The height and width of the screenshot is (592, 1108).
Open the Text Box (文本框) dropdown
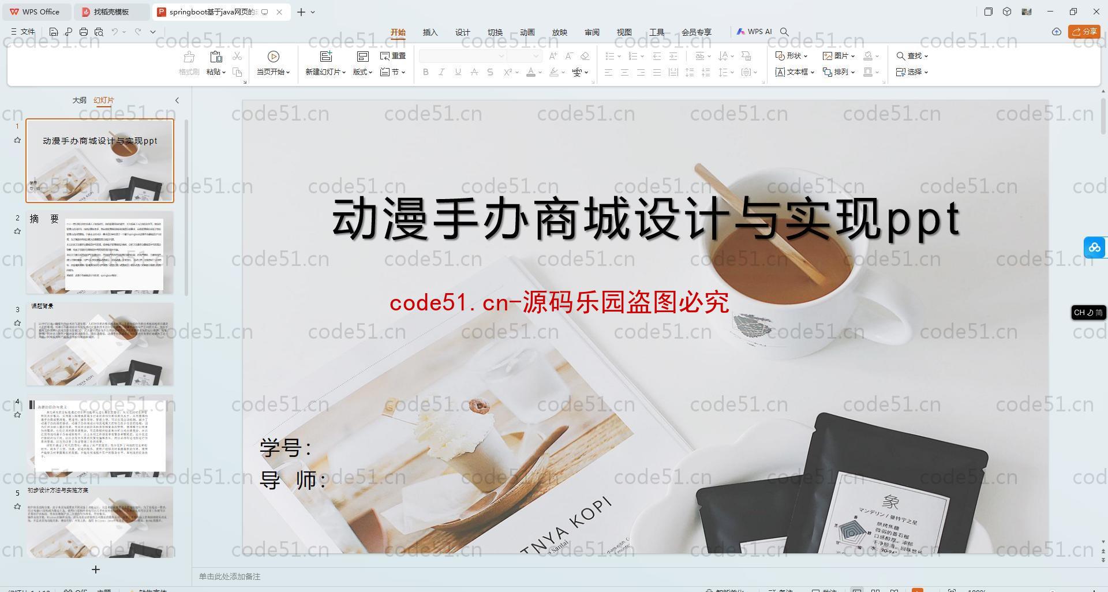click(795, 72)
